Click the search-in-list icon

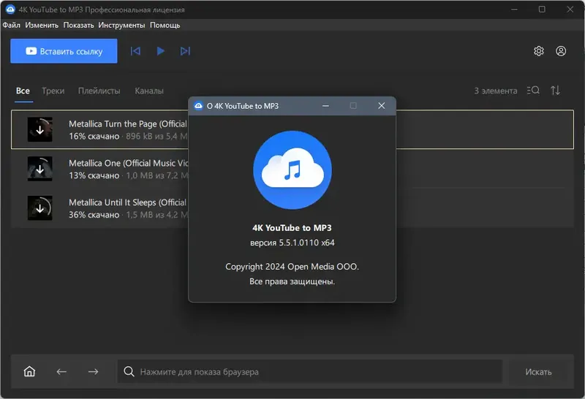(x=532, y=91)
